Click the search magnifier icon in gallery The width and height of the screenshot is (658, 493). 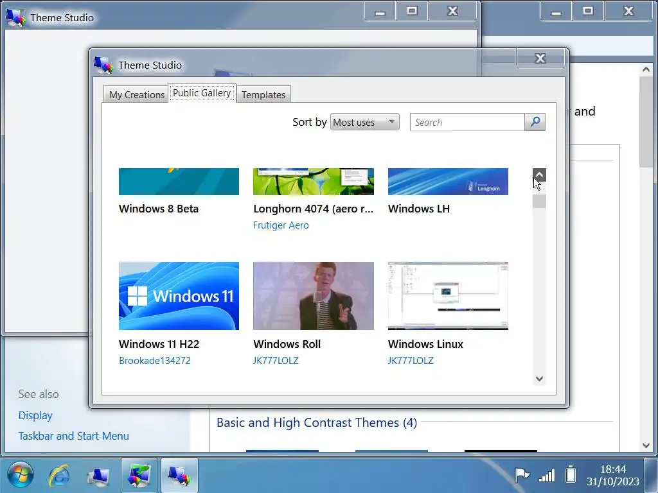pyautogui.click(x=535, y=122)
